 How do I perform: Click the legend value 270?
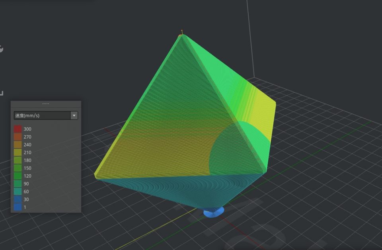[x=27, y=137]
